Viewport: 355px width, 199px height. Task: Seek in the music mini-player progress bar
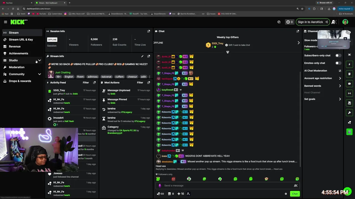334,46
